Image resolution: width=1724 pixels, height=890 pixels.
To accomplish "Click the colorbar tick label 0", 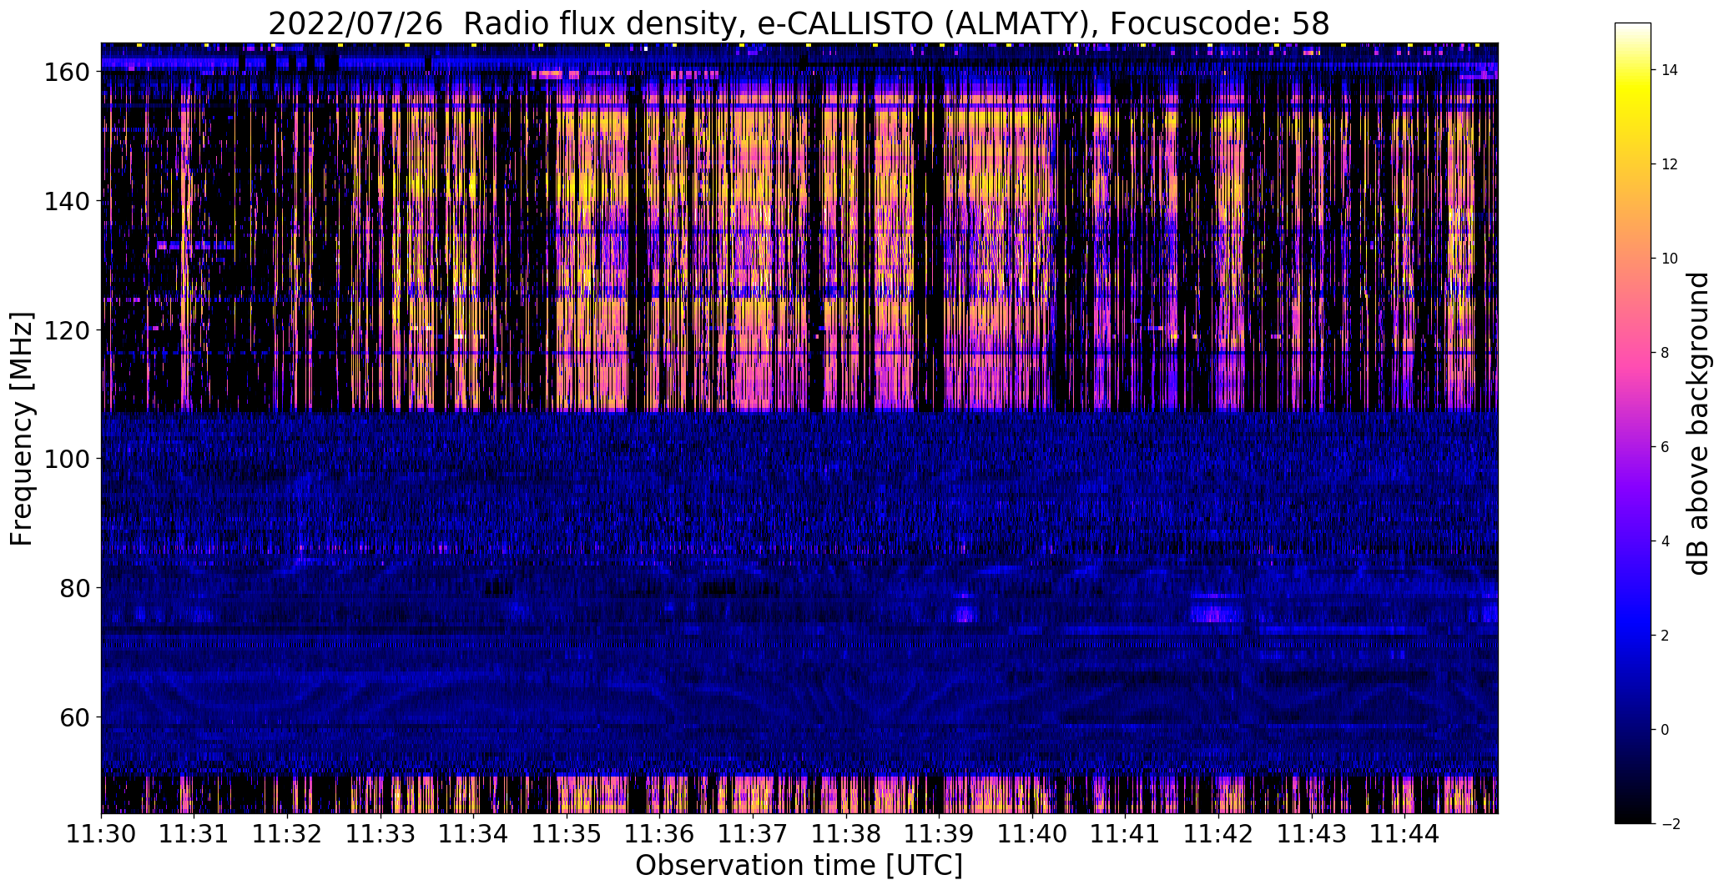I will [1666, 730].
